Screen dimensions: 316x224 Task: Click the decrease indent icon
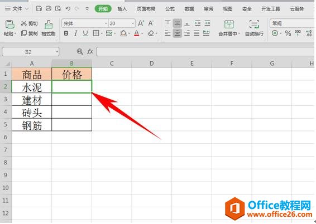pyautogui.click(x=198, y=23)
